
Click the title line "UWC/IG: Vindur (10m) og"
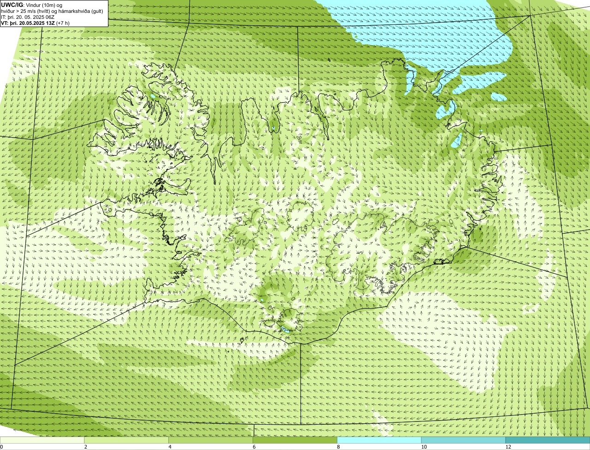coord(31,5)
